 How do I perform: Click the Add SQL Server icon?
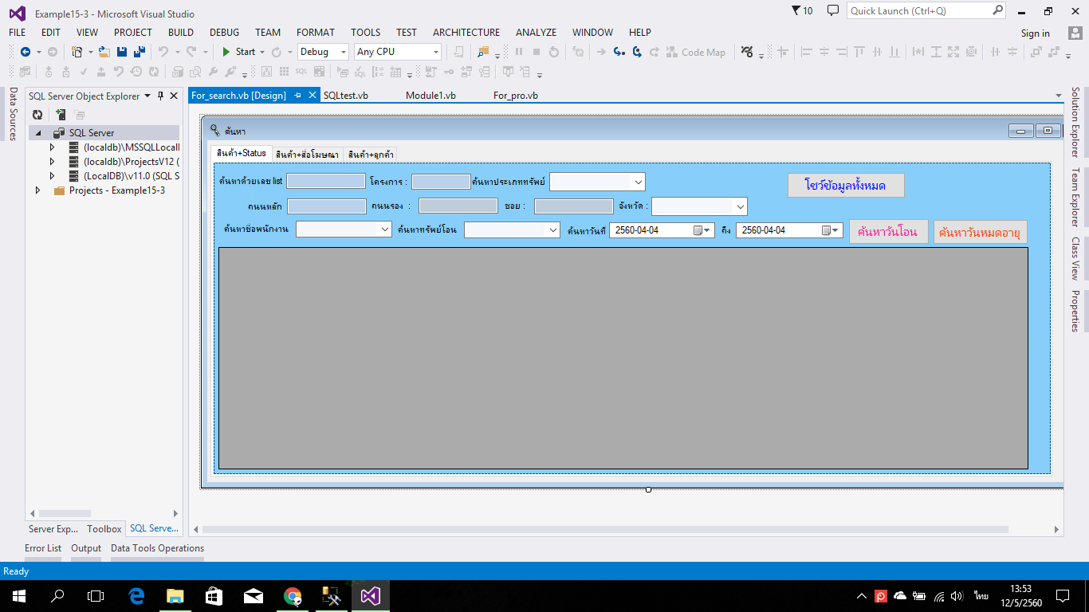(60, 115)
